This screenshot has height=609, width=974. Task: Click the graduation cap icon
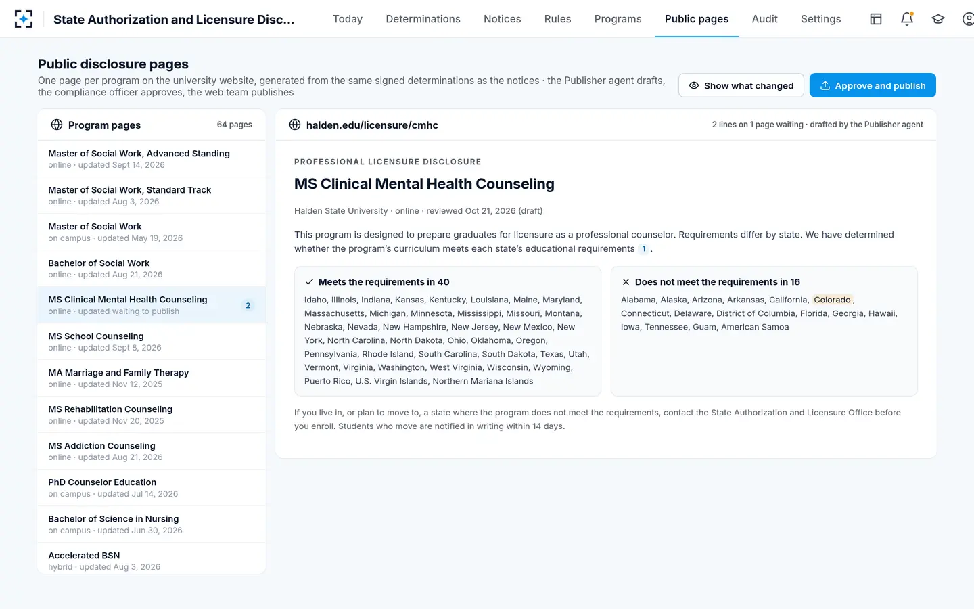pyautogui.click(x=938, y=19)
